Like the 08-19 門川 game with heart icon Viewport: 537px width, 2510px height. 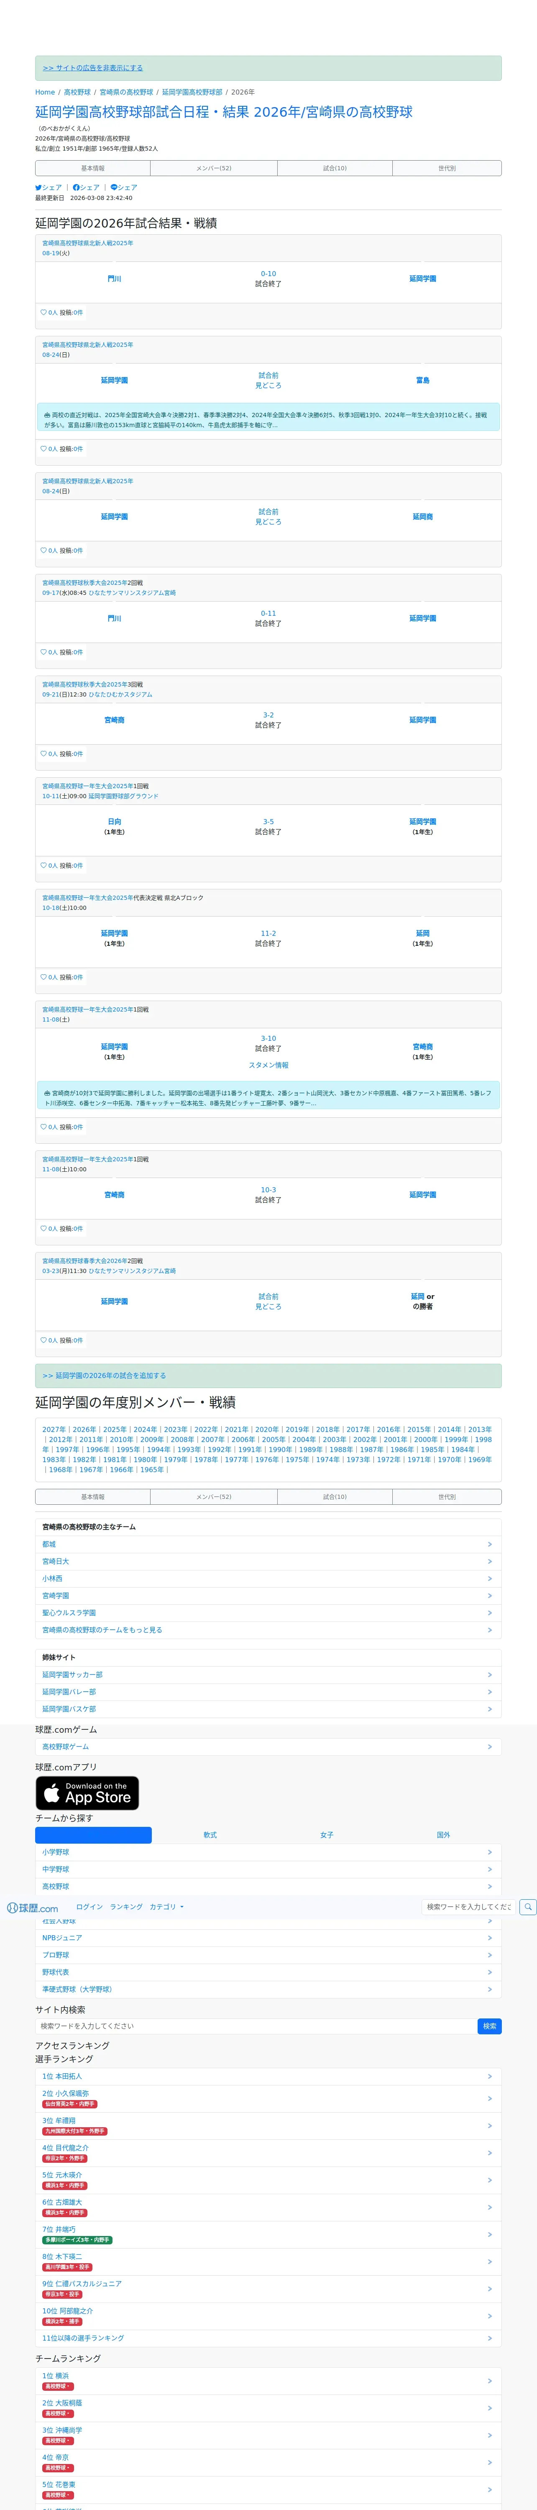[43, 313]
